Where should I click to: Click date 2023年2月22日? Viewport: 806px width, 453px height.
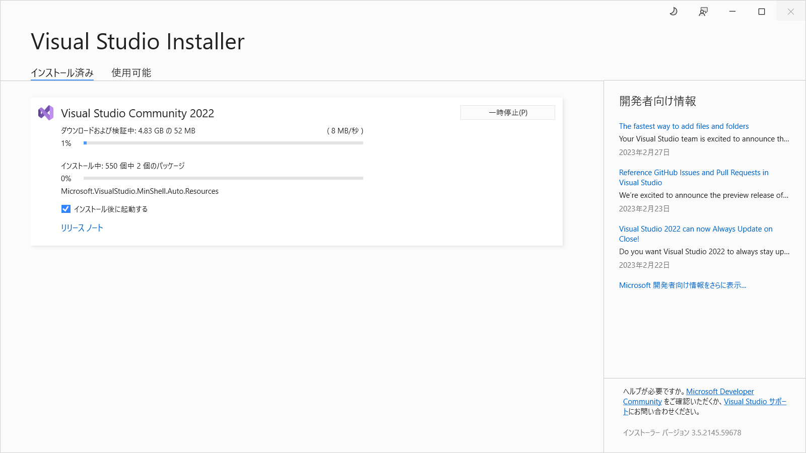(x=644, y=265)
